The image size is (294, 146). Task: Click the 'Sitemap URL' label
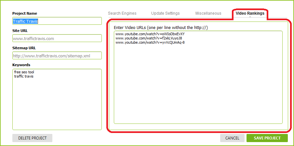coord(24,48)
